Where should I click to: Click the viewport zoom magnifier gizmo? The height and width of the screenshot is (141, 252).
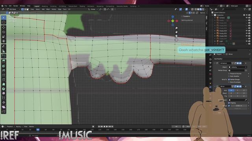coord(176,28)
